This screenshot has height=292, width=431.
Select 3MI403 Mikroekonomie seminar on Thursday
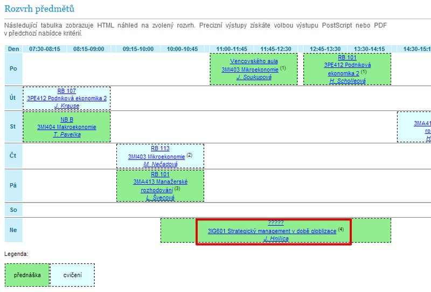tap(156, 157)
